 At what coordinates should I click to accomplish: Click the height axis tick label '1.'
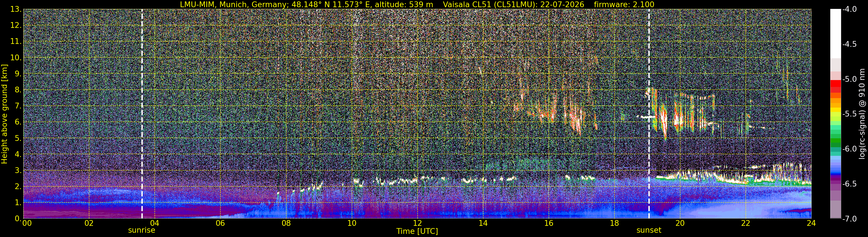tap(18, 202)
